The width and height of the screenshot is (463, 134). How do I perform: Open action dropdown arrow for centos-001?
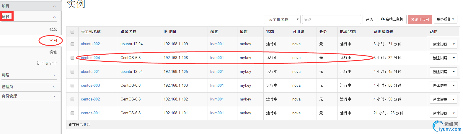point(454,113)
